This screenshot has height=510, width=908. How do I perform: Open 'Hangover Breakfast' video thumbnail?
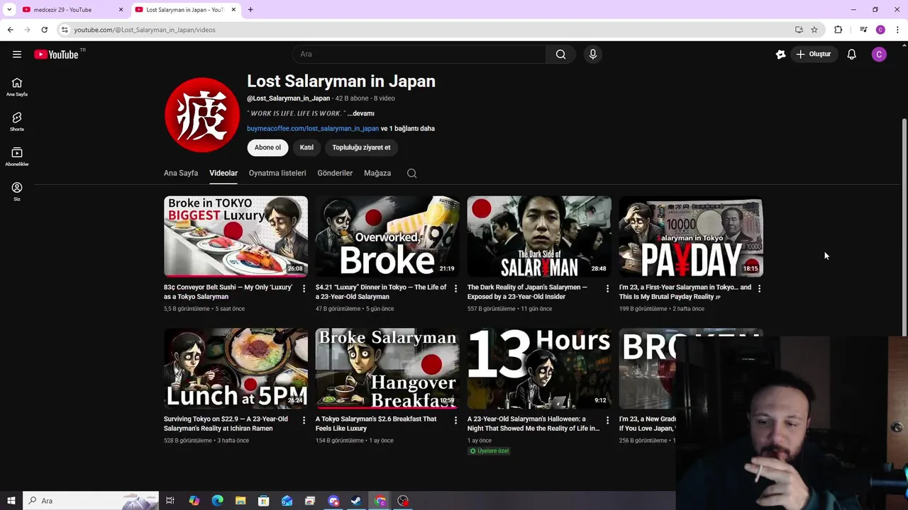387,368
